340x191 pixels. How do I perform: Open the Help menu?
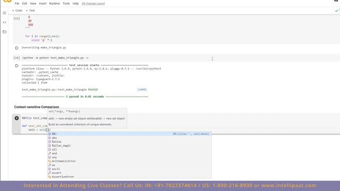point(75,4)
